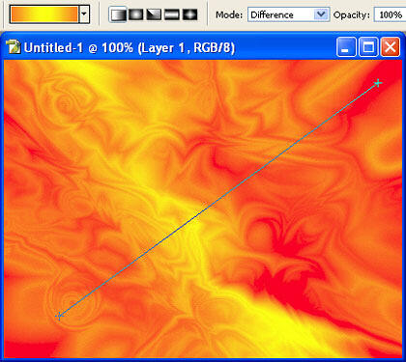
Task: Pick the Diamond Gradient style
Action: point(189,14)
